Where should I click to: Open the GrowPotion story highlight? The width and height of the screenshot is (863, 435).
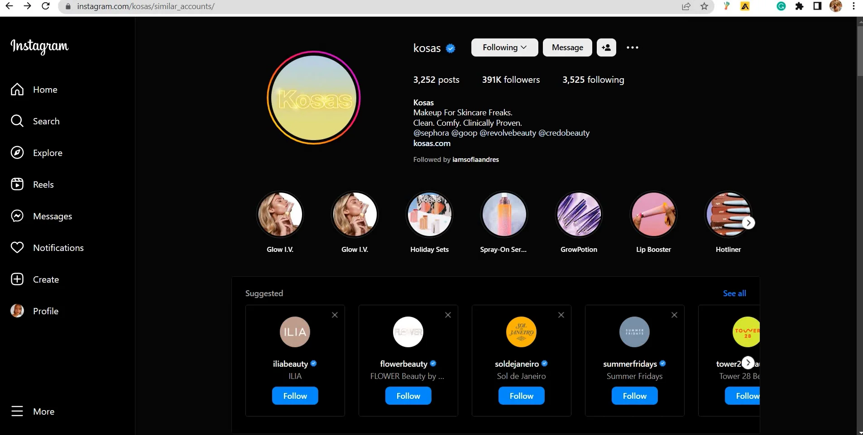pos(578,214)
